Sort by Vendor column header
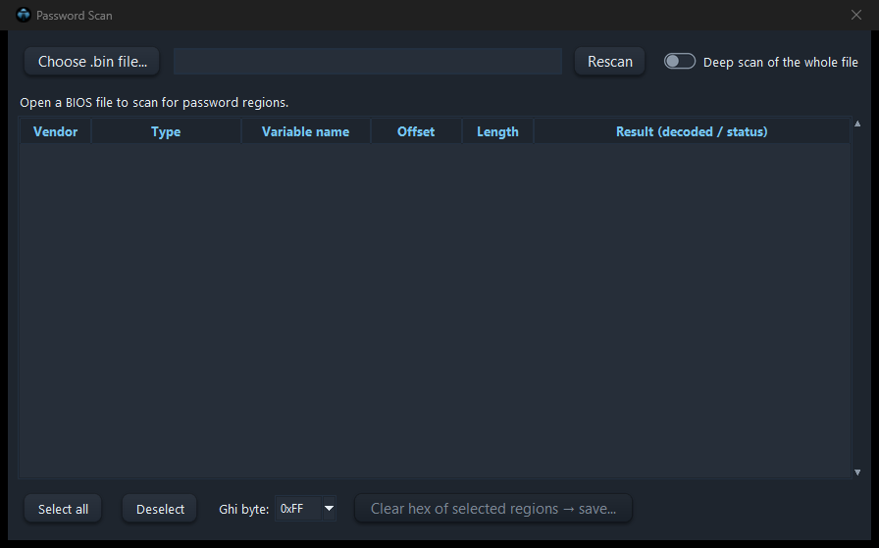Viewport: 879px width, 548px height. click(56, 131)
